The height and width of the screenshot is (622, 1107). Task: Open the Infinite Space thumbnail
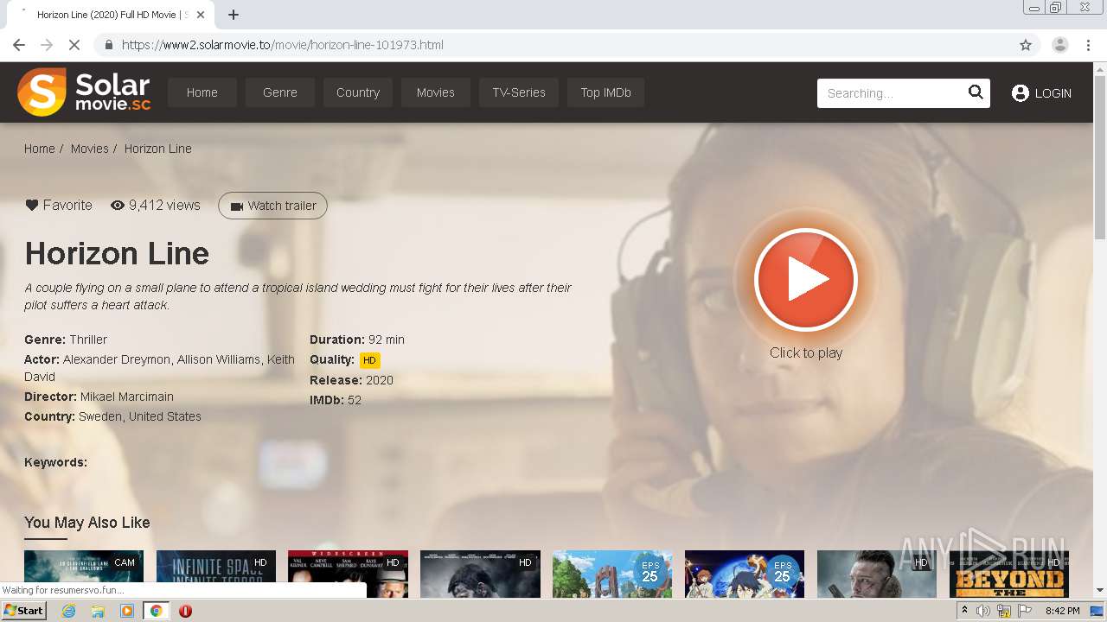coord(216,574)
